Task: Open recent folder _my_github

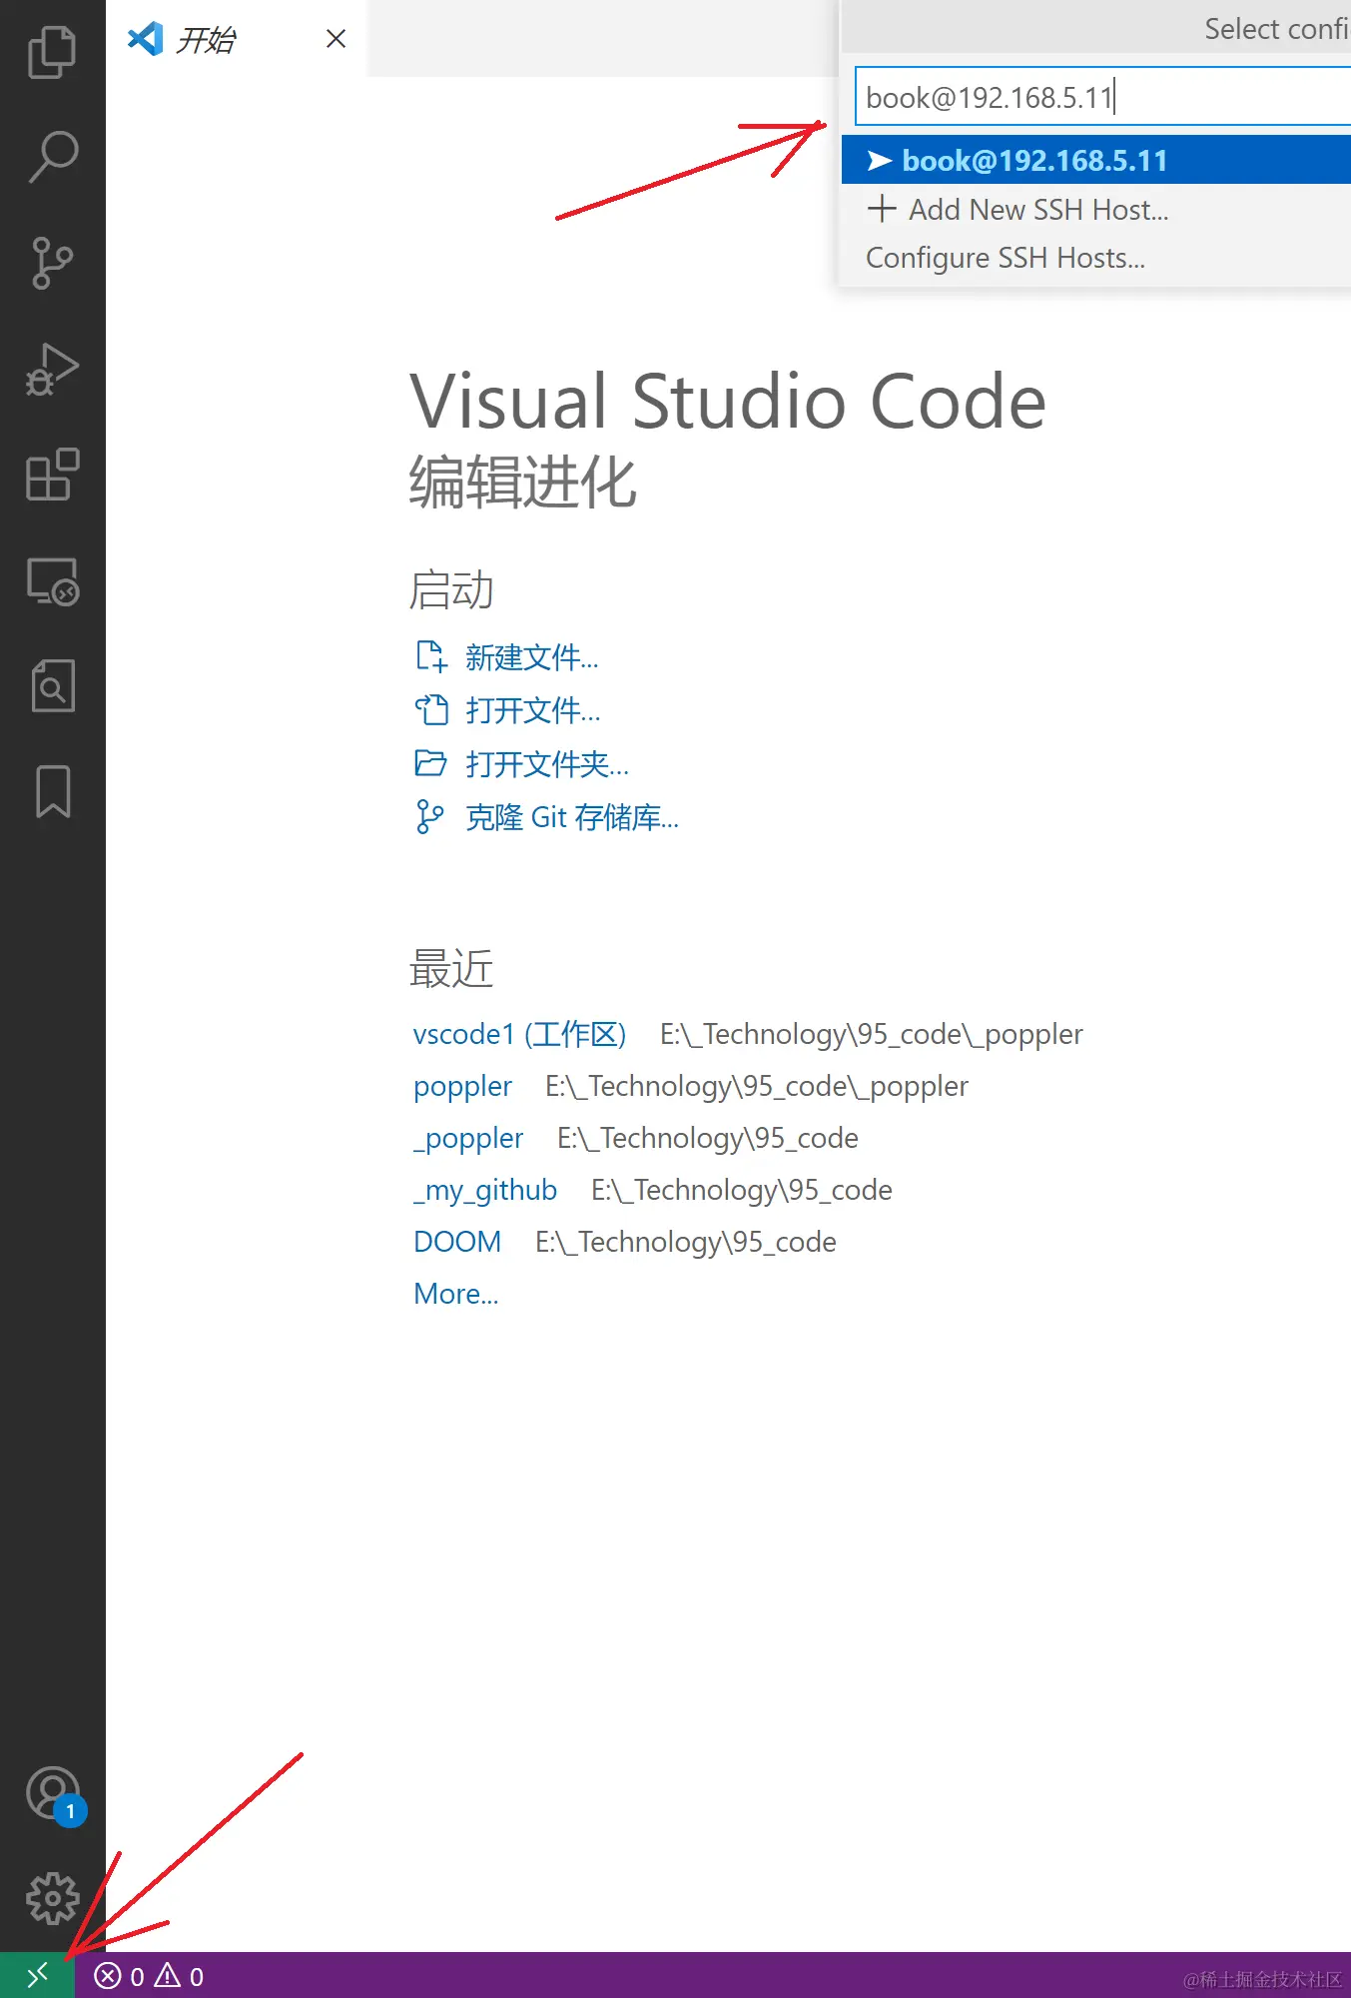Action: [x=485, y=1190]
